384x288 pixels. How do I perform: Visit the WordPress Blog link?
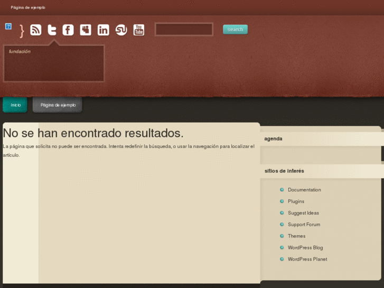[305, 247]
